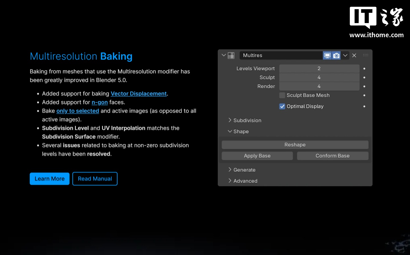This screenshot has width=410, height=255.
Task: Click the Reshape button
Action: (x=295, y=145)
